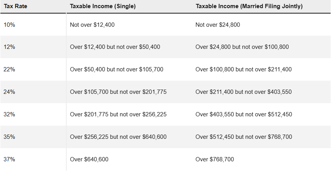Select the 35% tax rate cell
The height and width of the screenshot is (171, 331).
[10, 137]
